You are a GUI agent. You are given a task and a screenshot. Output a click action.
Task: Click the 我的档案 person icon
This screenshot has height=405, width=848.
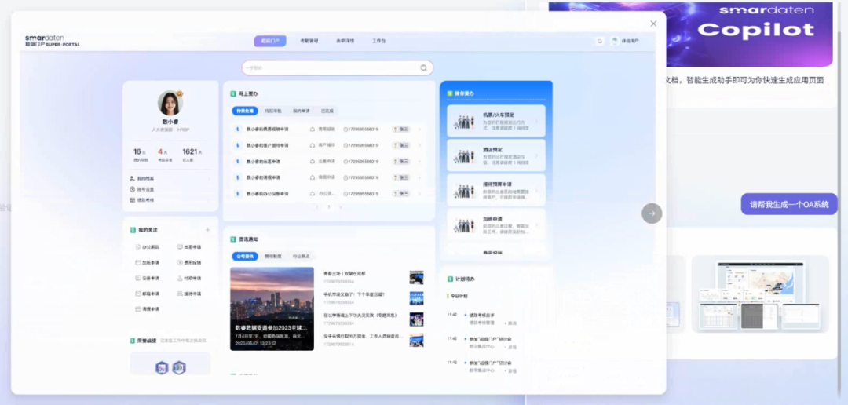(133, 178)
